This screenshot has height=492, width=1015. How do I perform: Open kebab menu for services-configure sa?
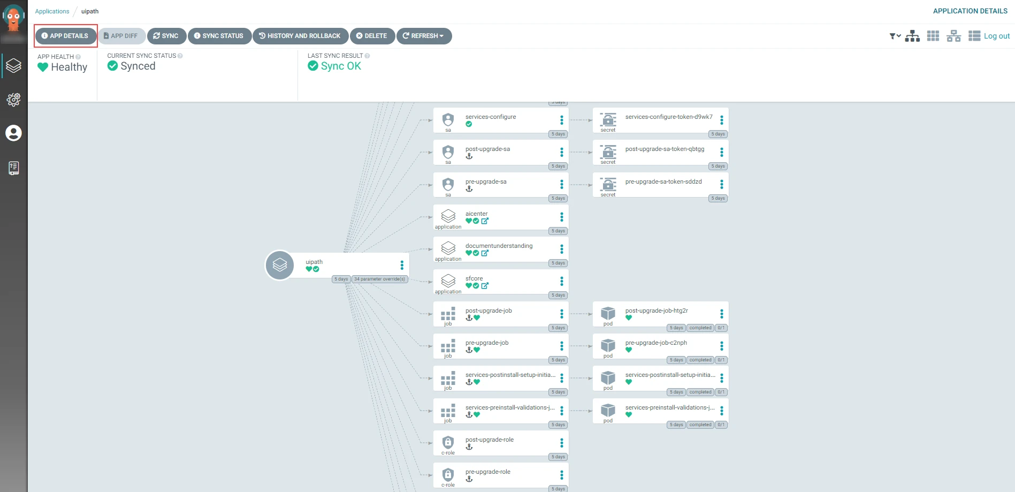(x=561, y=120)
